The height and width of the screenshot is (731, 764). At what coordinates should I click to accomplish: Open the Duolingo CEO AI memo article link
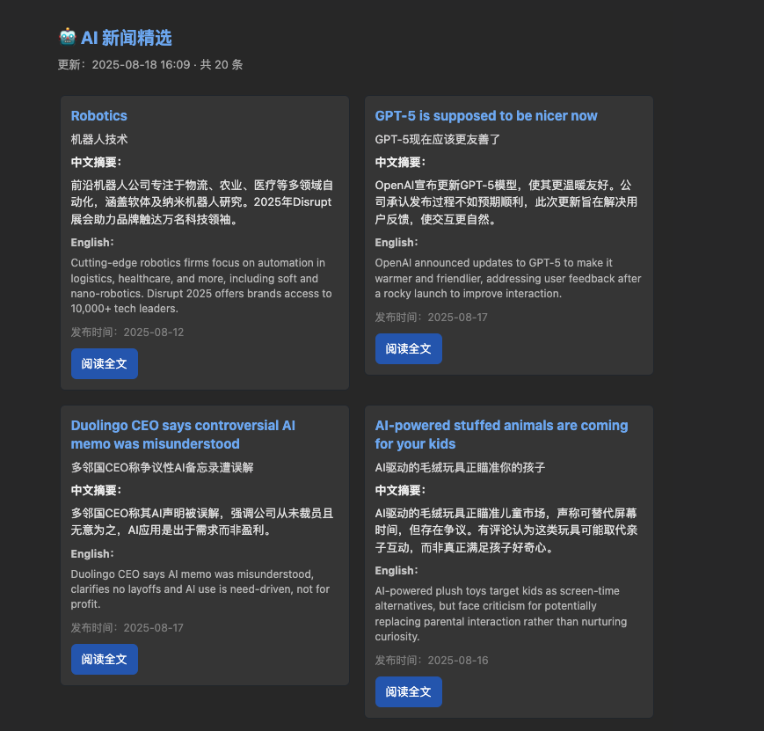(x=183, y=435)
